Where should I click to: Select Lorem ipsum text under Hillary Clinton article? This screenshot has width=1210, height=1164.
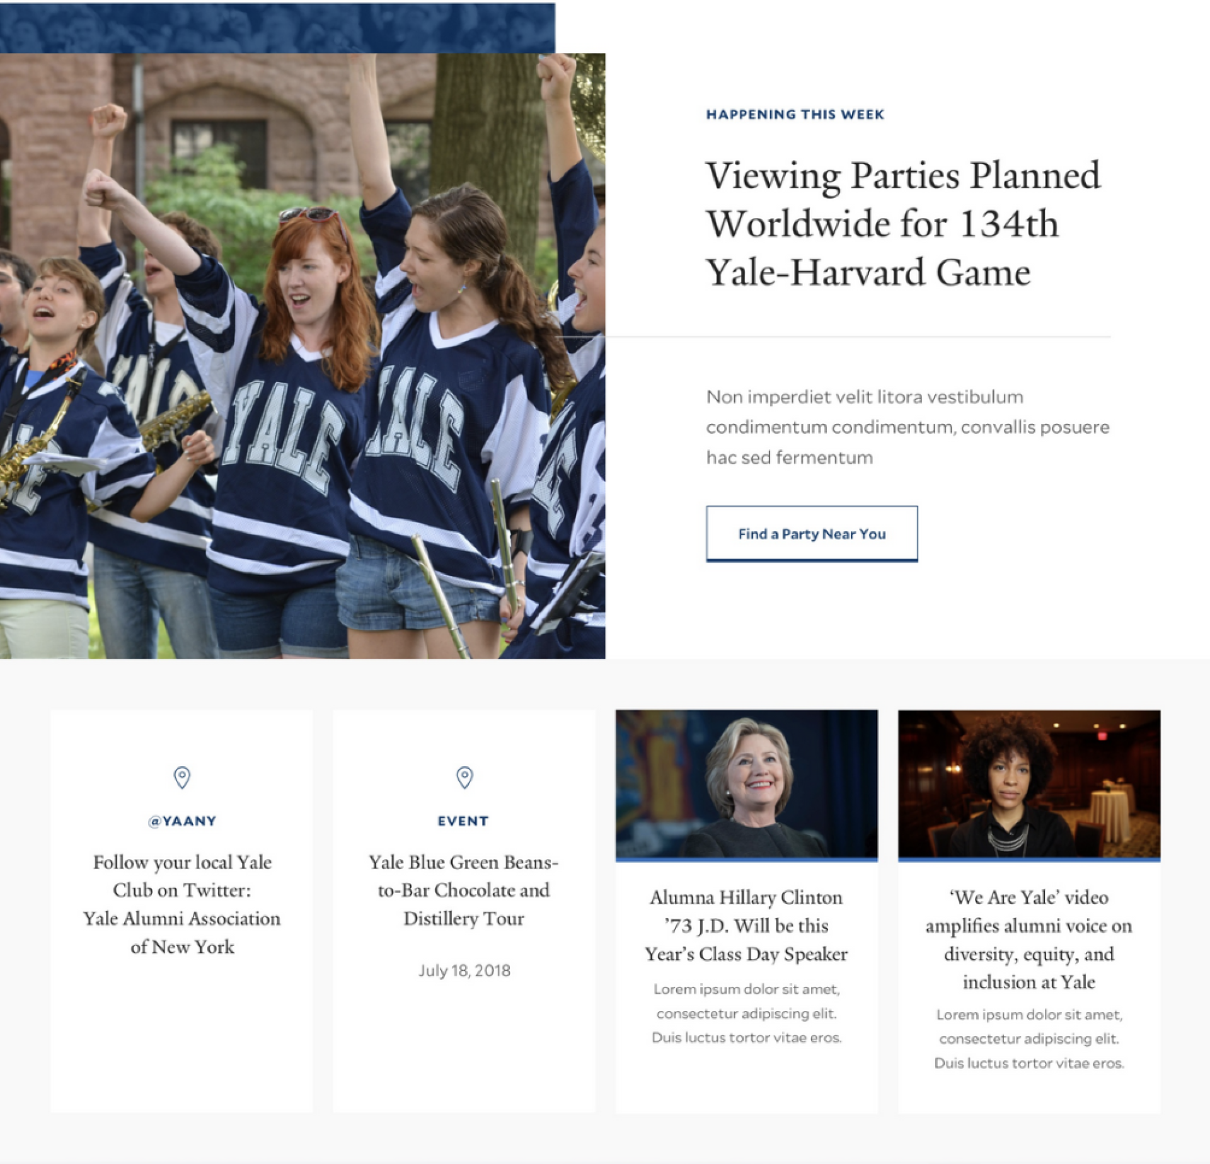(x=747, y=1013)
